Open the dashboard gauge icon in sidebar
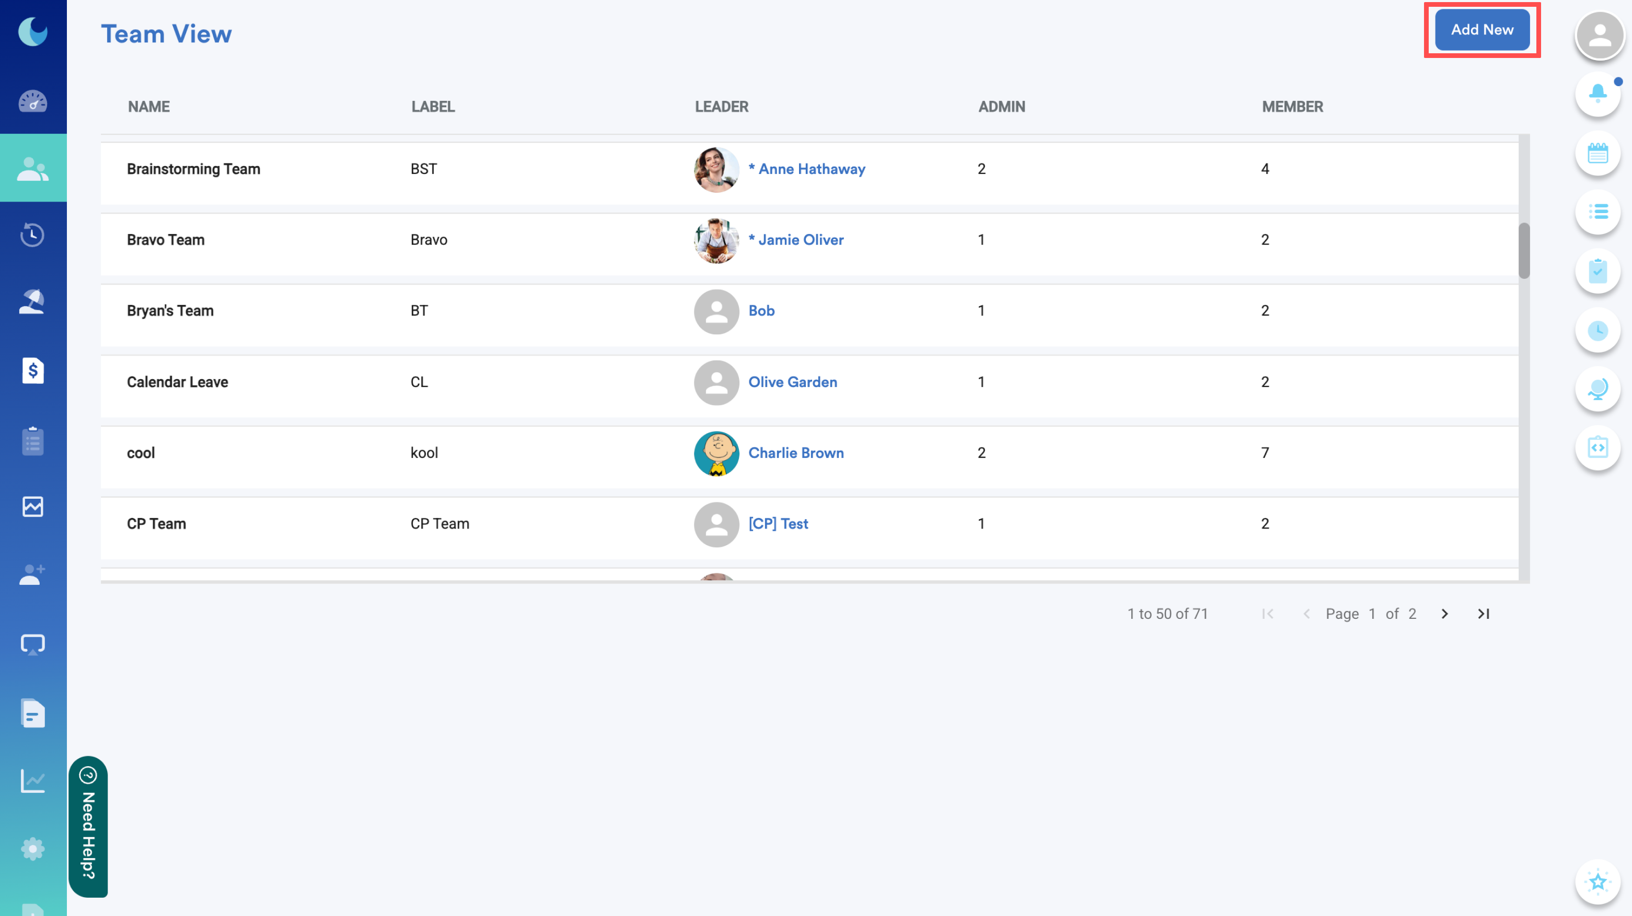 [32, 101]
